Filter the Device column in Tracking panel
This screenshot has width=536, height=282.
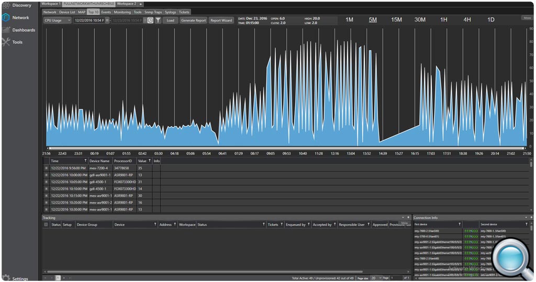click(x=155, y=224)
